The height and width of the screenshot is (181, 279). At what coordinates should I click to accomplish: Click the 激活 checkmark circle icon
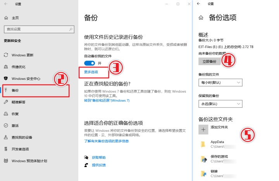6,126
